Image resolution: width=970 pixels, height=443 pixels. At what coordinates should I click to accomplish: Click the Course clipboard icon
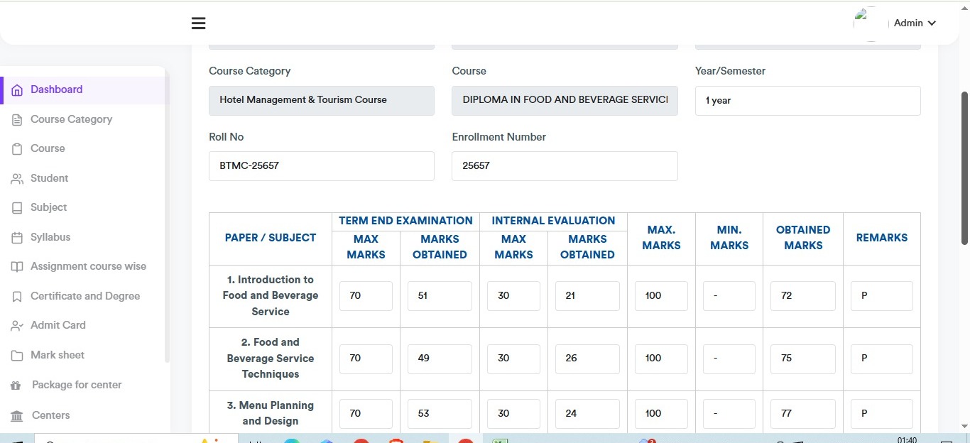click(17, 149)
